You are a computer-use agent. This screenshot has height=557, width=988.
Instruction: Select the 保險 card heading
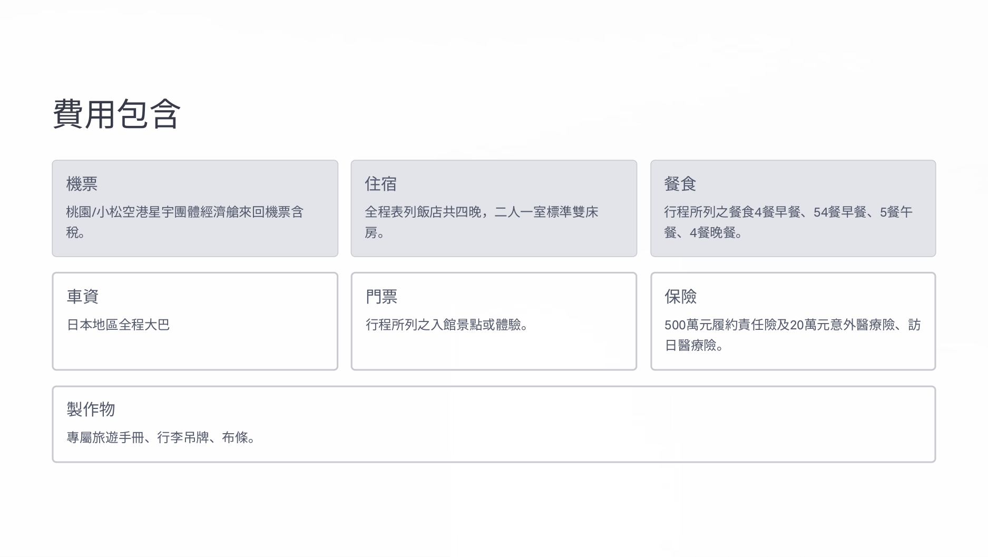tap(680, 297)
